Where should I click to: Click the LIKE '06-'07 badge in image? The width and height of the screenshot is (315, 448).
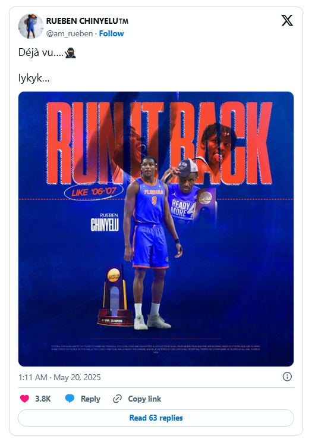tap(94, 192)
